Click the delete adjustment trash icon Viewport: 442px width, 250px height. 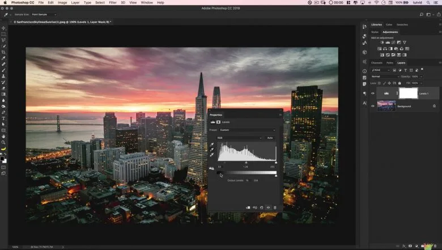tap(275, 207)
